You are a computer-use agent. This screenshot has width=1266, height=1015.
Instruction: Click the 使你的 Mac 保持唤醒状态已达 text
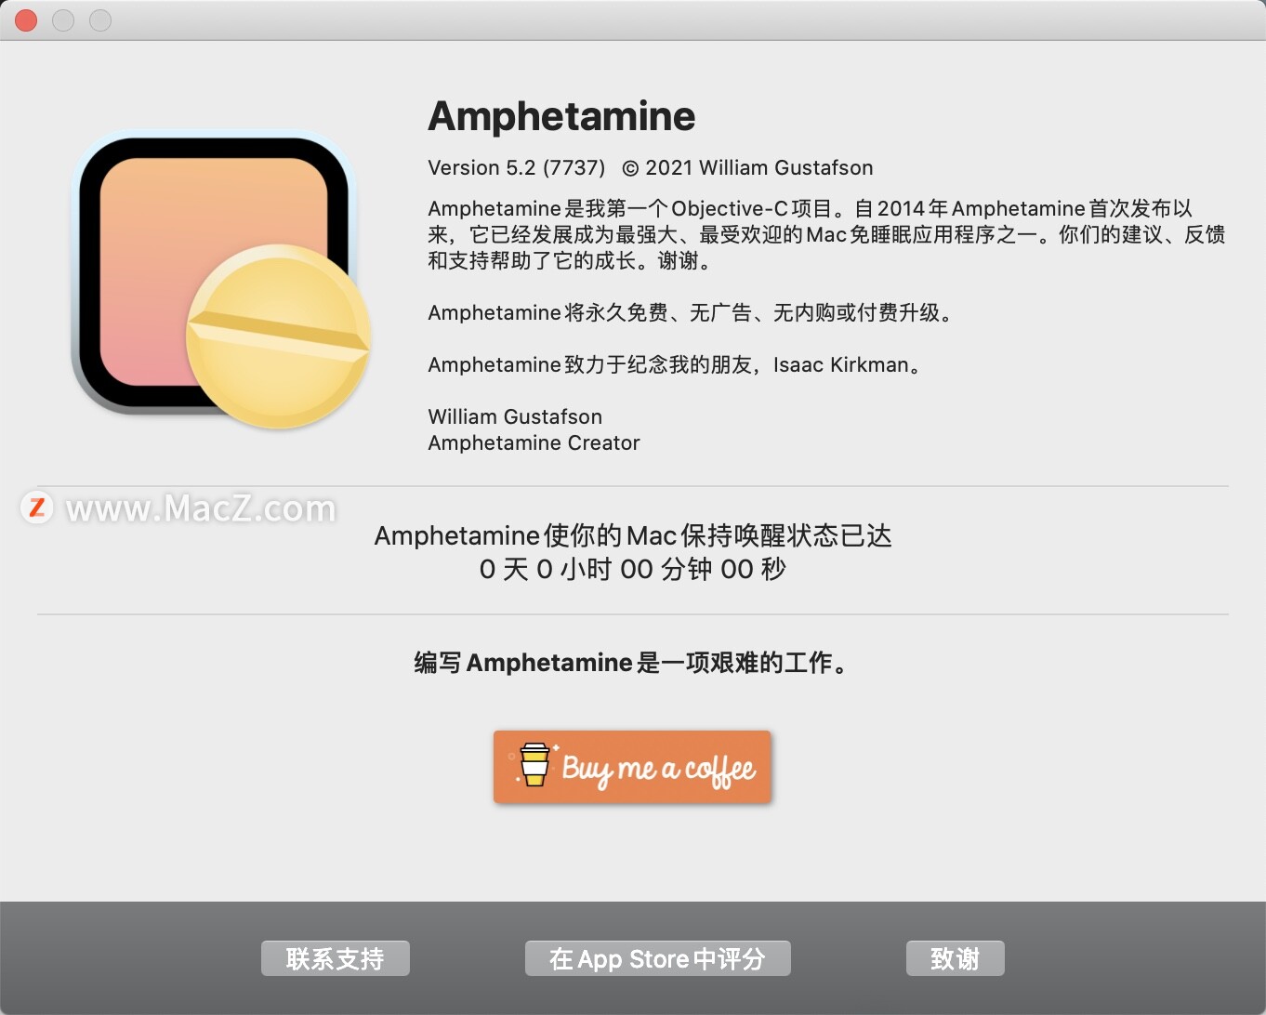633,535
